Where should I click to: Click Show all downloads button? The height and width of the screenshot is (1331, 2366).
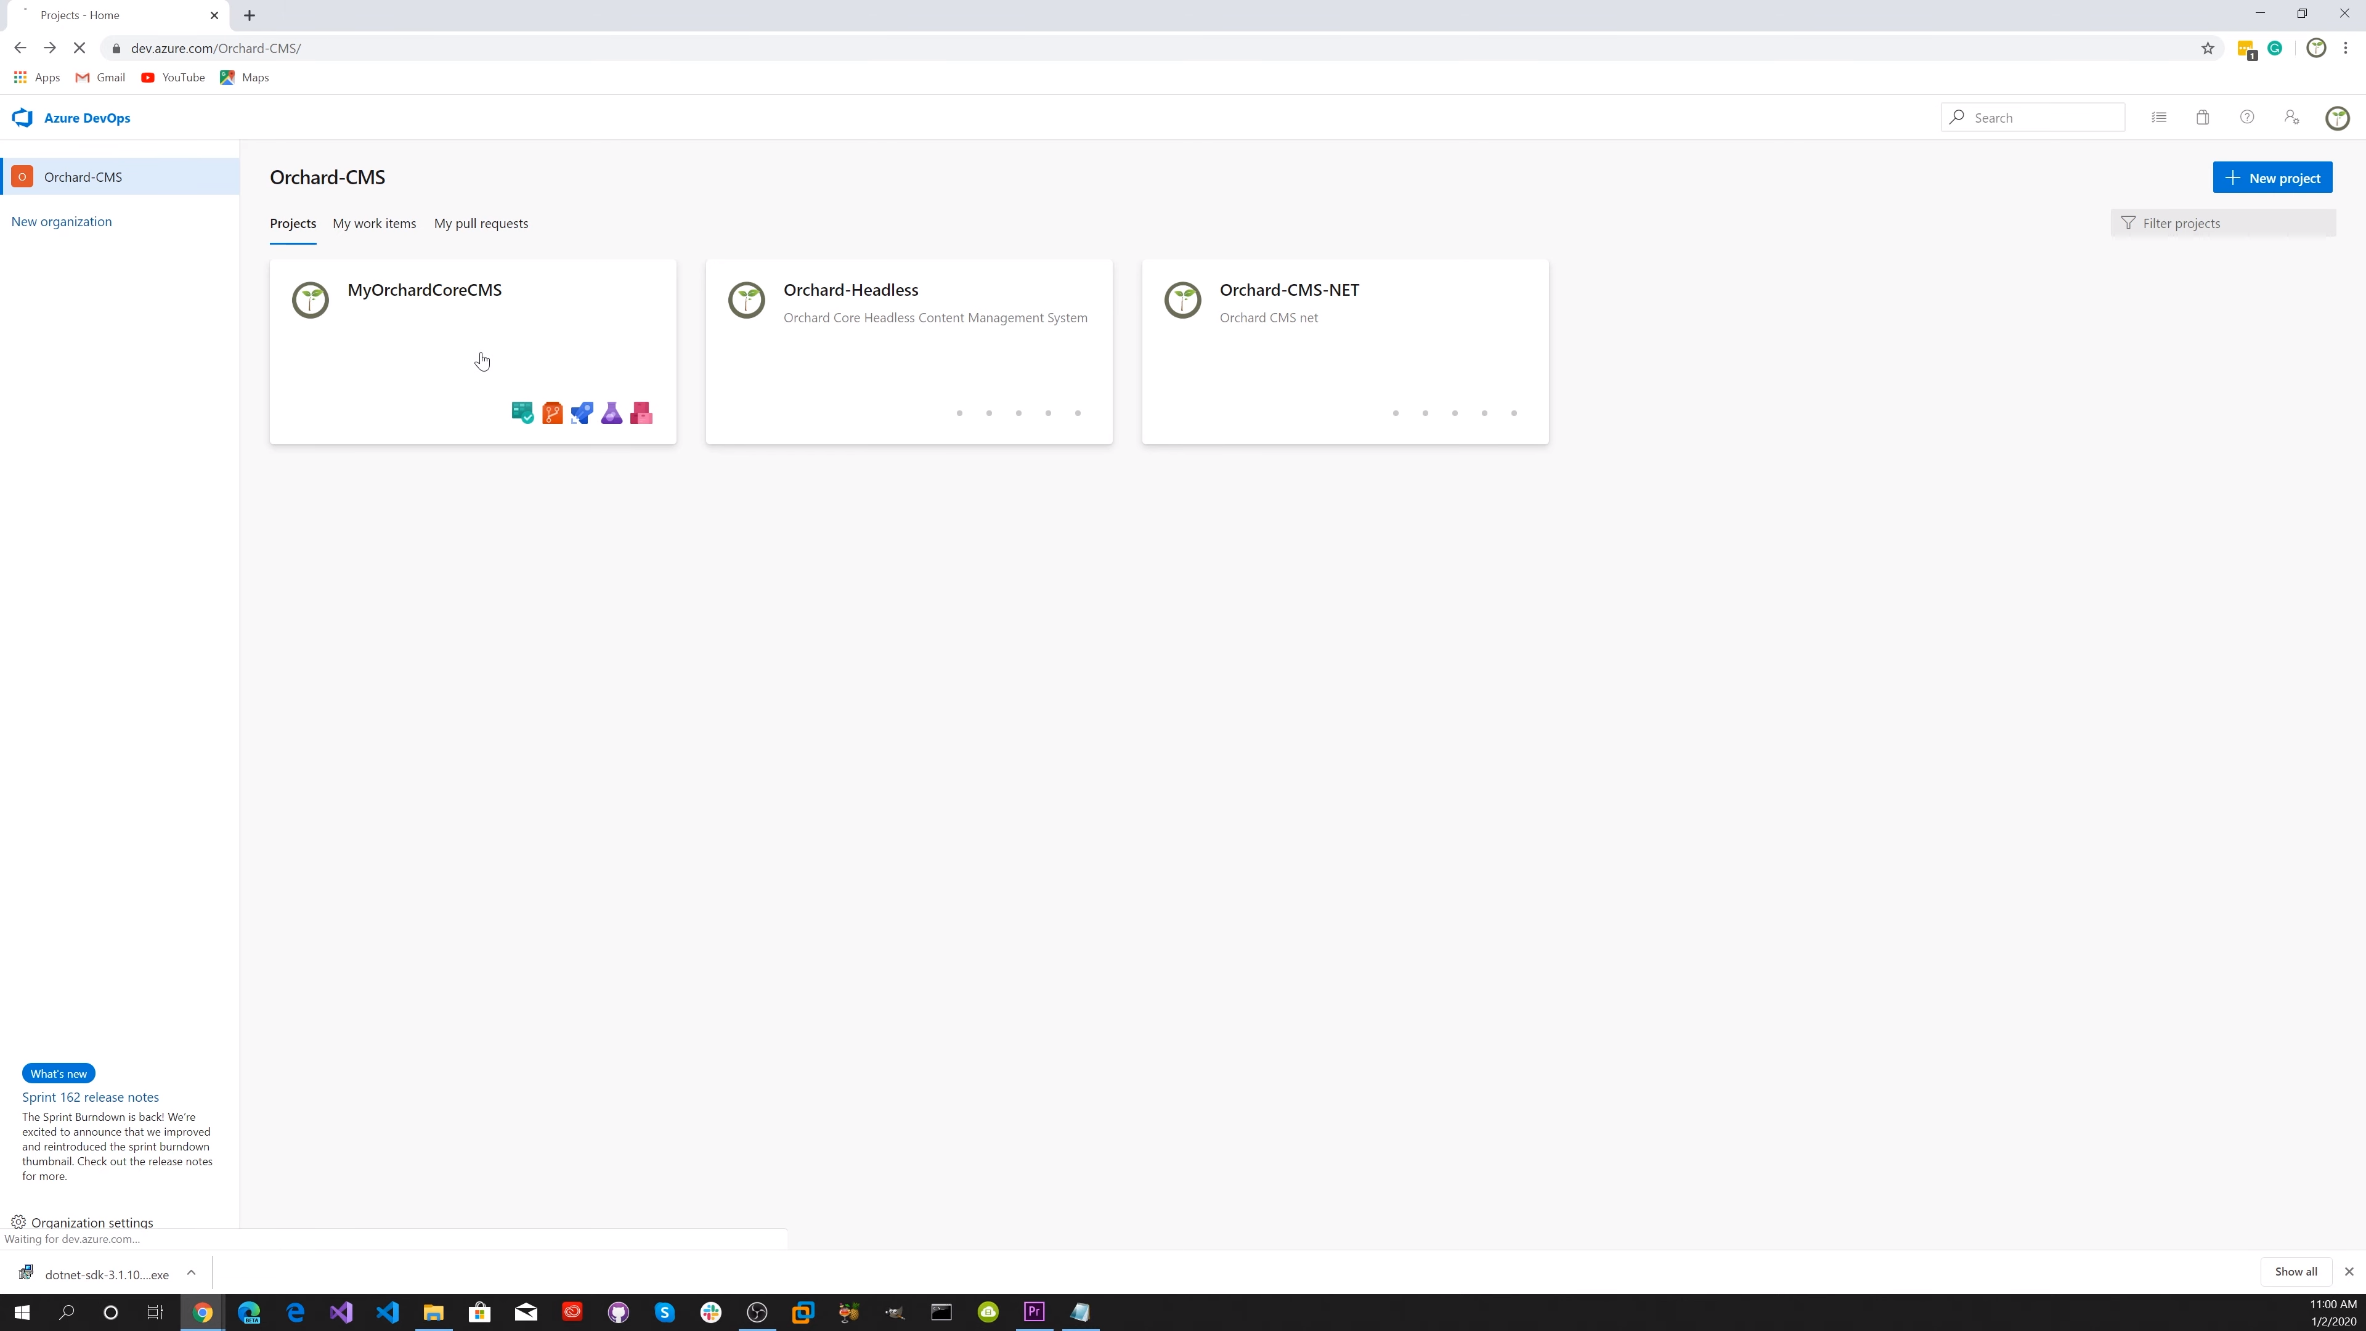(x=2296, y=1271)
